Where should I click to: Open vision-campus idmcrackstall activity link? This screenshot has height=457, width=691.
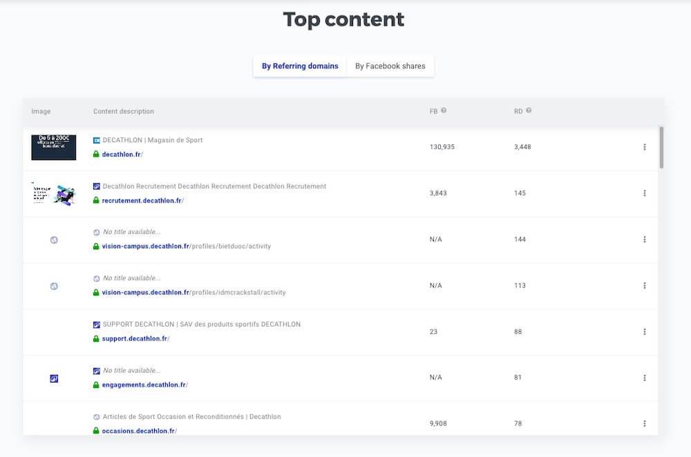coord(194,293)
